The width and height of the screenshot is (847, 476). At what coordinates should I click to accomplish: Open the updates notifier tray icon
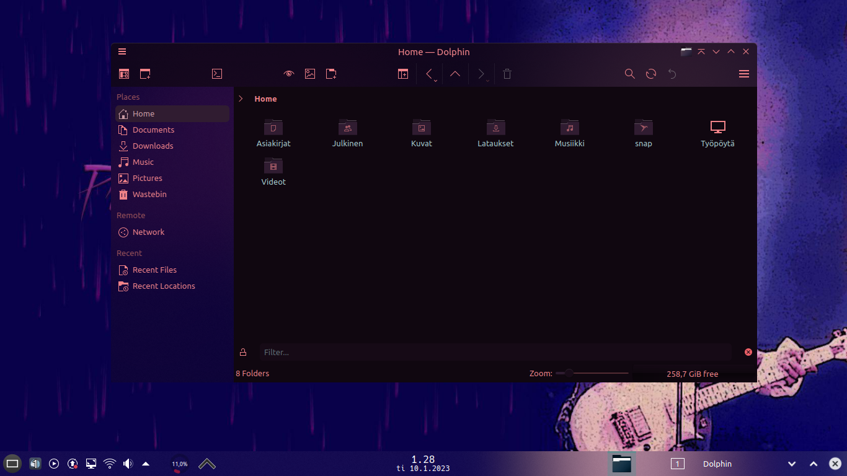point(73,463)
